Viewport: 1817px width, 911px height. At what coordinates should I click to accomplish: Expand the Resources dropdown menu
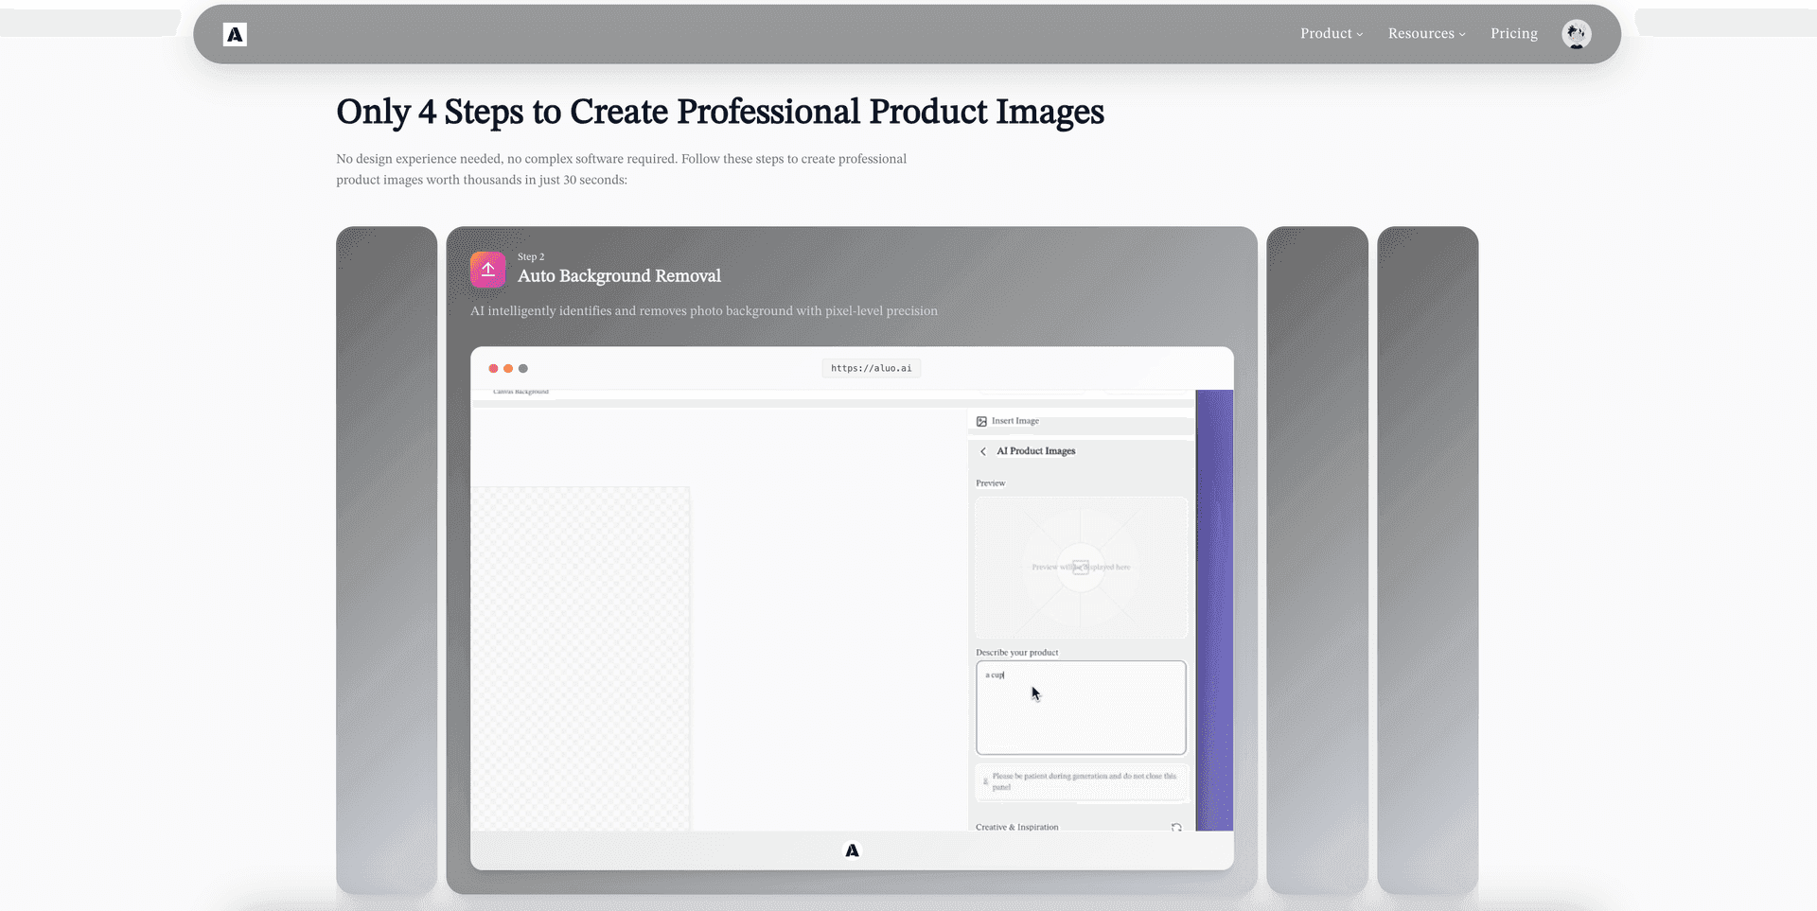(1426, 34)
